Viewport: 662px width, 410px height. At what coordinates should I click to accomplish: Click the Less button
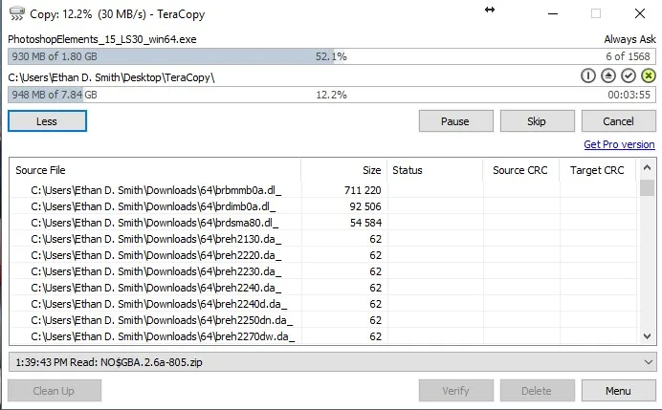tap(47, 121)
